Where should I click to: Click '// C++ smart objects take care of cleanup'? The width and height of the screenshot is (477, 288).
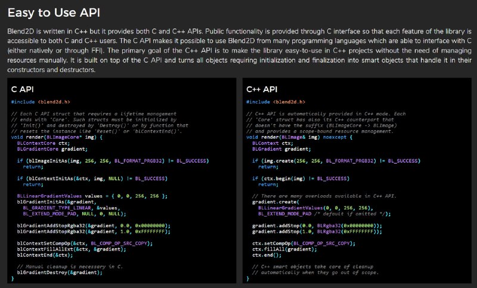pos(312,267)
